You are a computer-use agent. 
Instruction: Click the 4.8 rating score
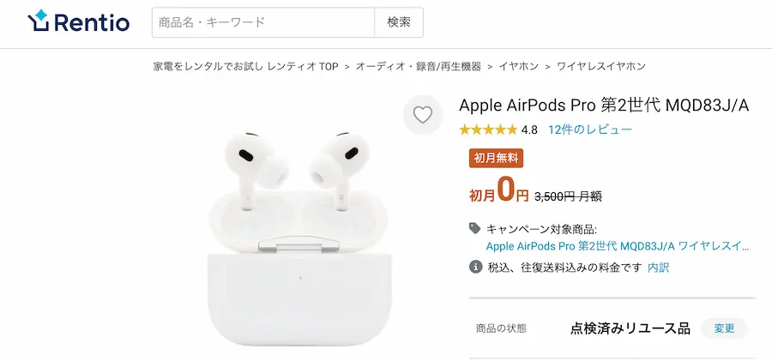[x=529, y=130]
